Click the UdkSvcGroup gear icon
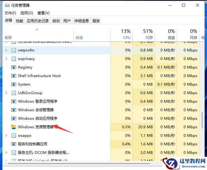207x170 pixels. pos(14,93)
